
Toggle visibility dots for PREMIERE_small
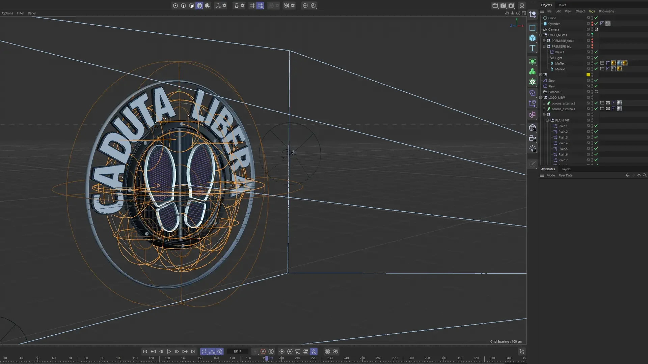point(592,41)
